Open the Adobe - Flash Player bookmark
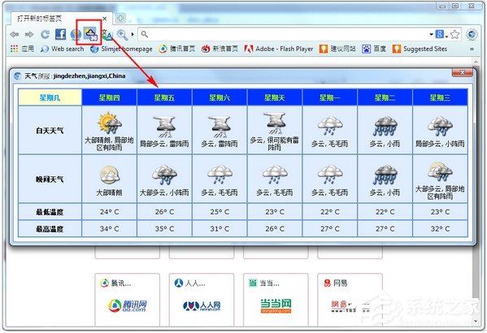The image size is (487, 333). point(279,49)
